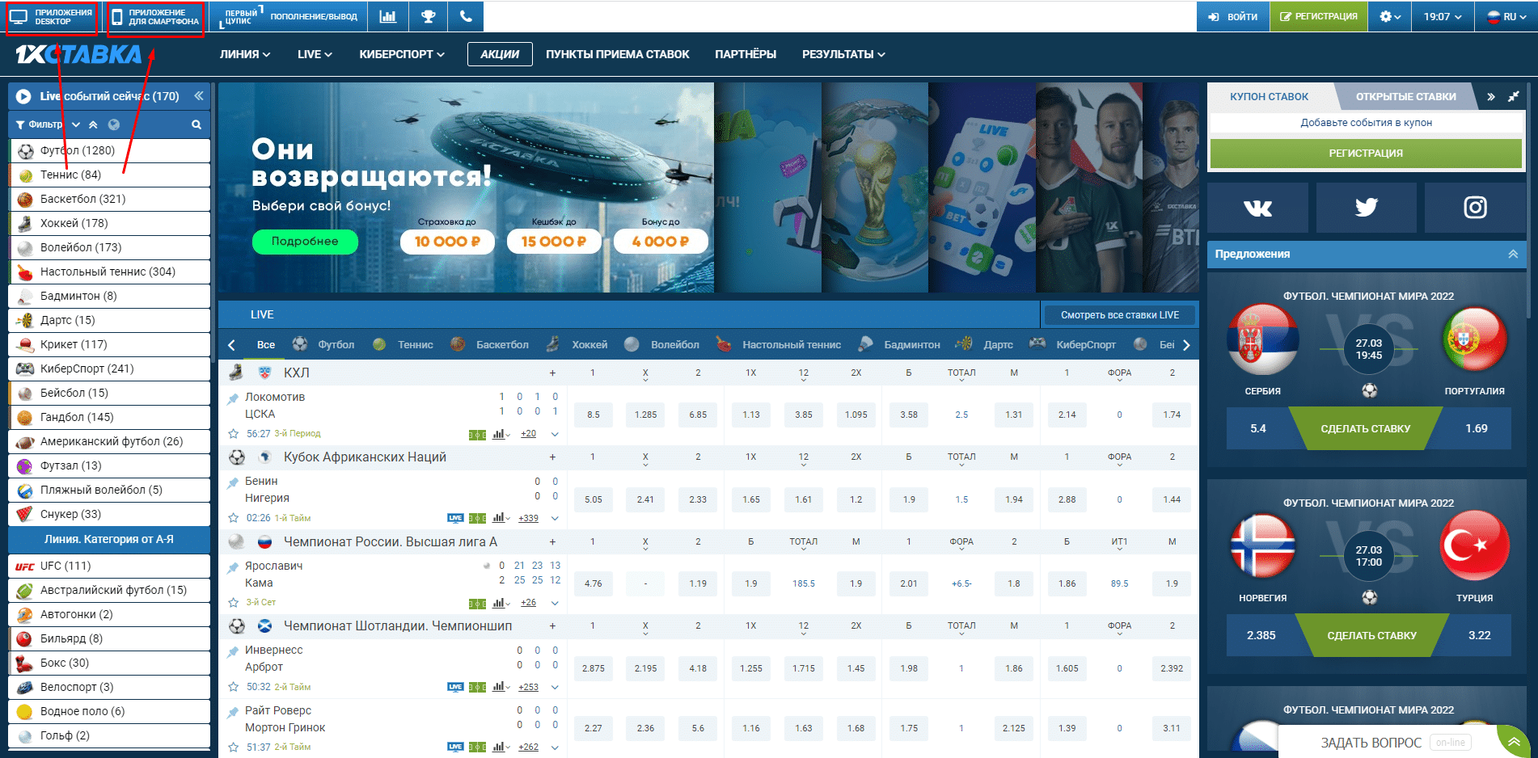Collapse the Live events sidebar panel

[198, 96]
